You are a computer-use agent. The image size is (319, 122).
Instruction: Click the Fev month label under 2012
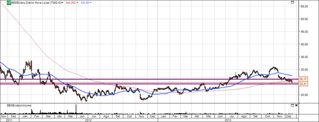(37, 116)
